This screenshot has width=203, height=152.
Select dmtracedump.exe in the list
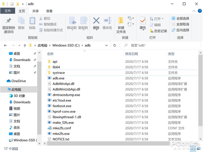(x=122, y=95)
